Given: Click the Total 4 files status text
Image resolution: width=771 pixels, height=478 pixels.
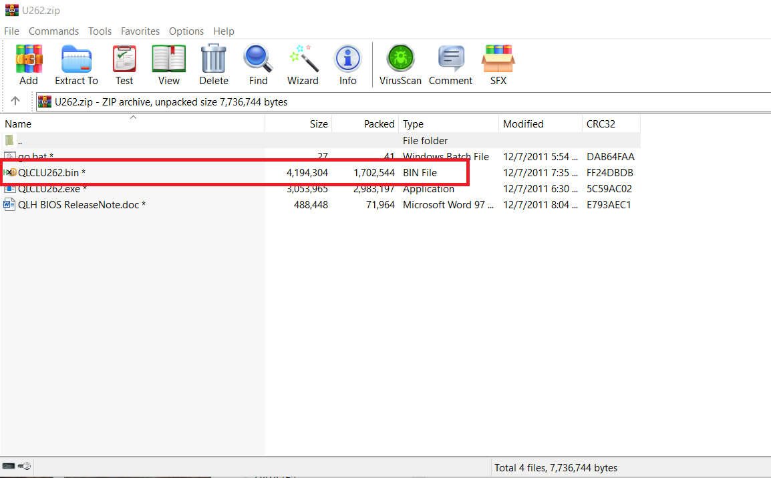Looking at the screenshot, I should (556, 468).
